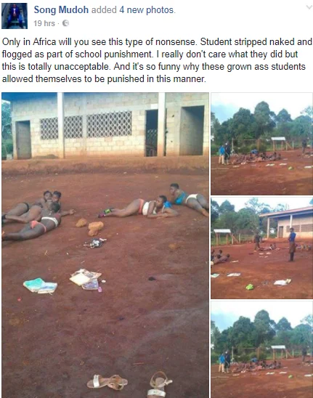Click the public globe privacy icon
The height and width of the screenshot is (398, 313).
pos(65,23)
